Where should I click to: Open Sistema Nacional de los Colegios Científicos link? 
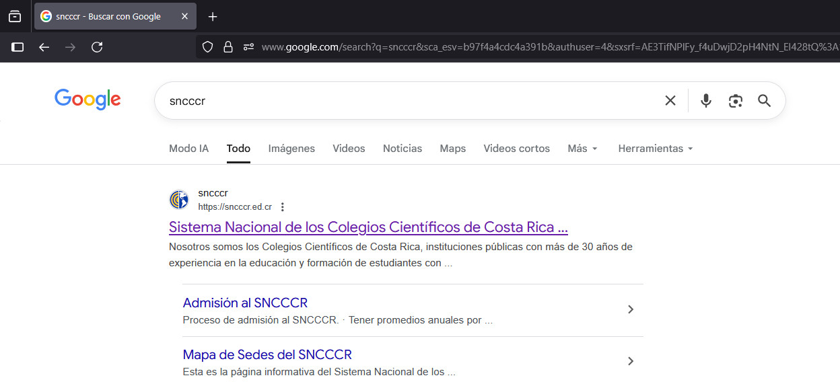tap(368, 227)
